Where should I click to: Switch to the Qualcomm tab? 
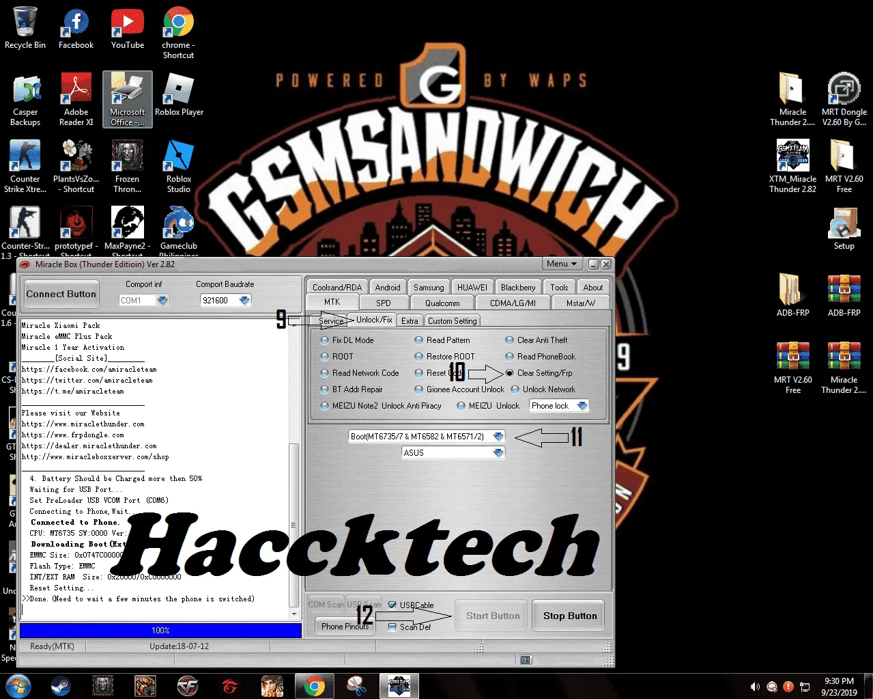[x=442, y=303]
